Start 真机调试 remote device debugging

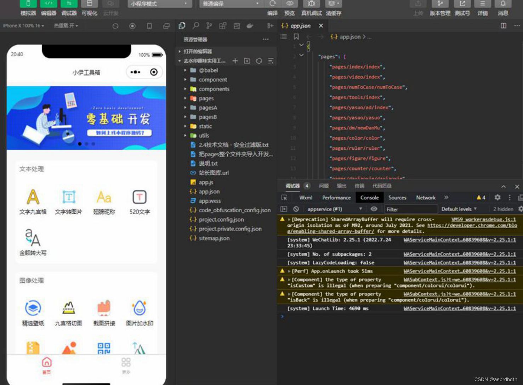coord(311,8)
